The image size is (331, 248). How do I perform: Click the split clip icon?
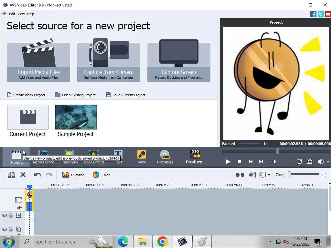pos(11,175)
